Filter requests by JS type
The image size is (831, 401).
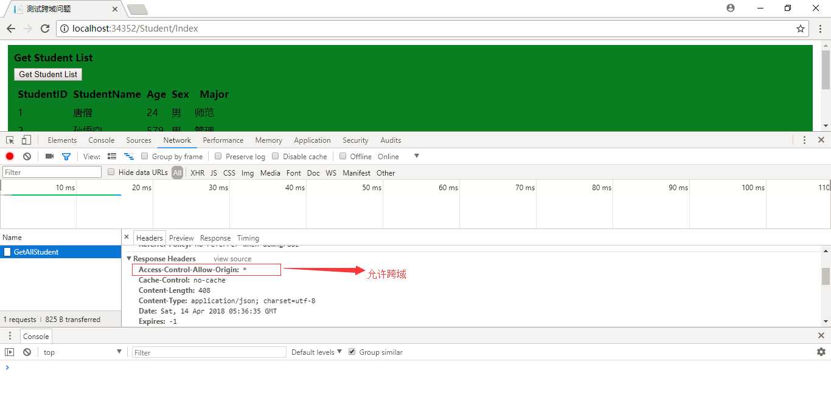pyautogui.click(x=214, y=173)
